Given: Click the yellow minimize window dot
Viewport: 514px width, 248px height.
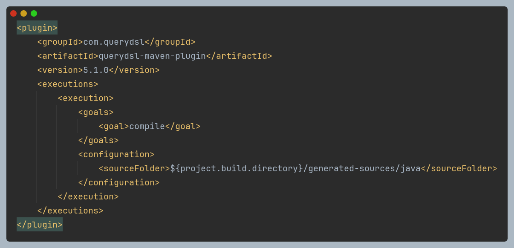Looking at the screenshot, I should pyautogui.click(x=23, y=13).
